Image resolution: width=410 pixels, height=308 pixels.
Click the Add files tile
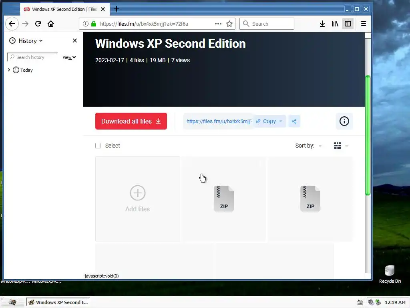pos(138,199)
